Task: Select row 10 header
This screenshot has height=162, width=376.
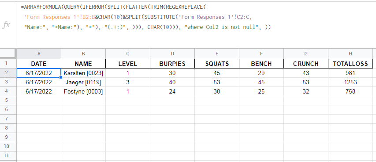Action: click(8, 147)
